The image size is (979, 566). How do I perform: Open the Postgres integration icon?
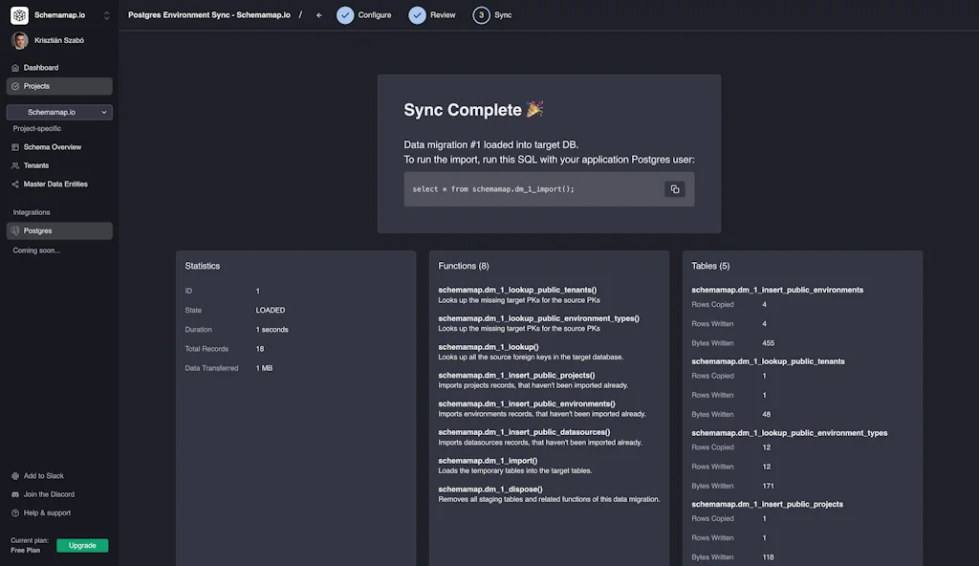[x=16, y=230]
